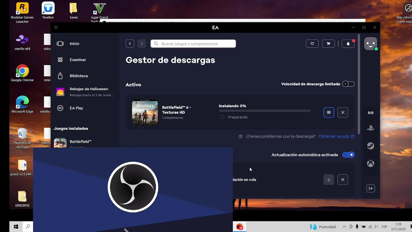Open the Obtener ayuda link
The height and width of the screenshot is (232, 412).
[336, 136]
